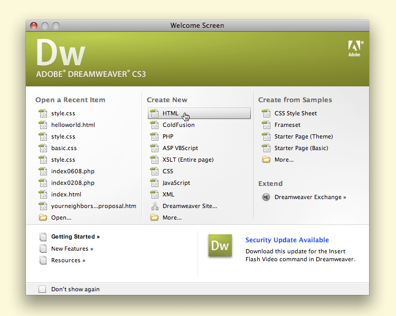
Task: Click the Adobe logo in the header
Action: (354, 48)
